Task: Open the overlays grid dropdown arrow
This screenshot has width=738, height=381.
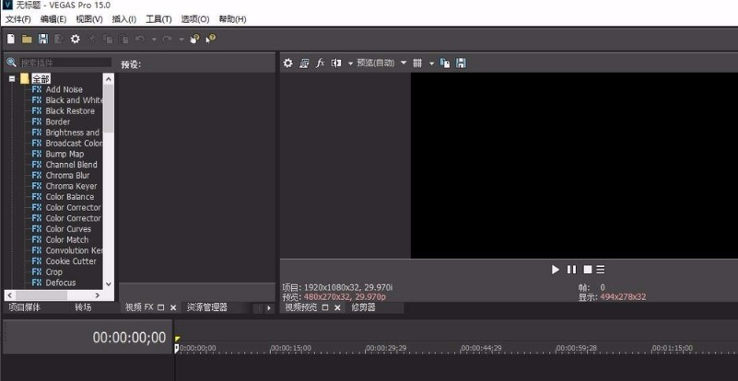Action: click(x=431, y=63)
